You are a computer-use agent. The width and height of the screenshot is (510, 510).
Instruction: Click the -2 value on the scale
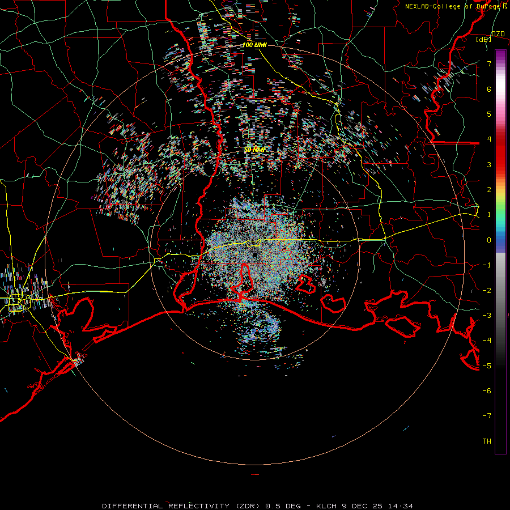(487, 290)
